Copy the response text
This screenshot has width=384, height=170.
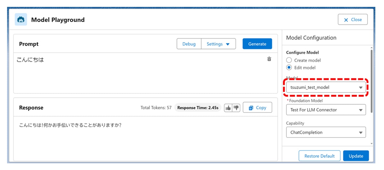(257, 108)
